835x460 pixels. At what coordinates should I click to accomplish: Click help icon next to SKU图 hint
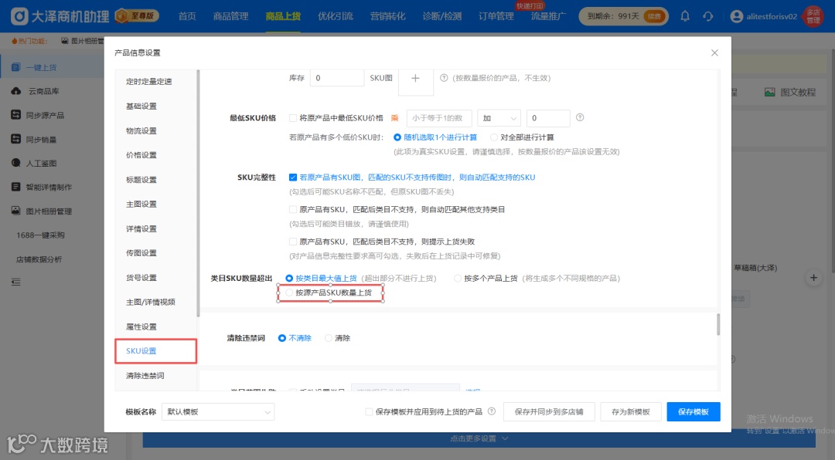coord(444,78)
